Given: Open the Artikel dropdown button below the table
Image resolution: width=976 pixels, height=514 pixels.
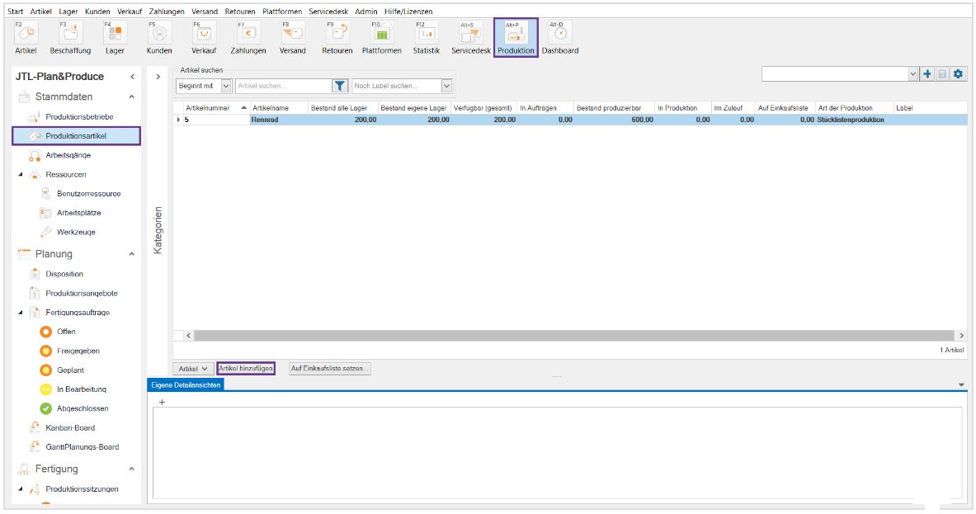Looking at the screenshot, I should pos(193,369).
